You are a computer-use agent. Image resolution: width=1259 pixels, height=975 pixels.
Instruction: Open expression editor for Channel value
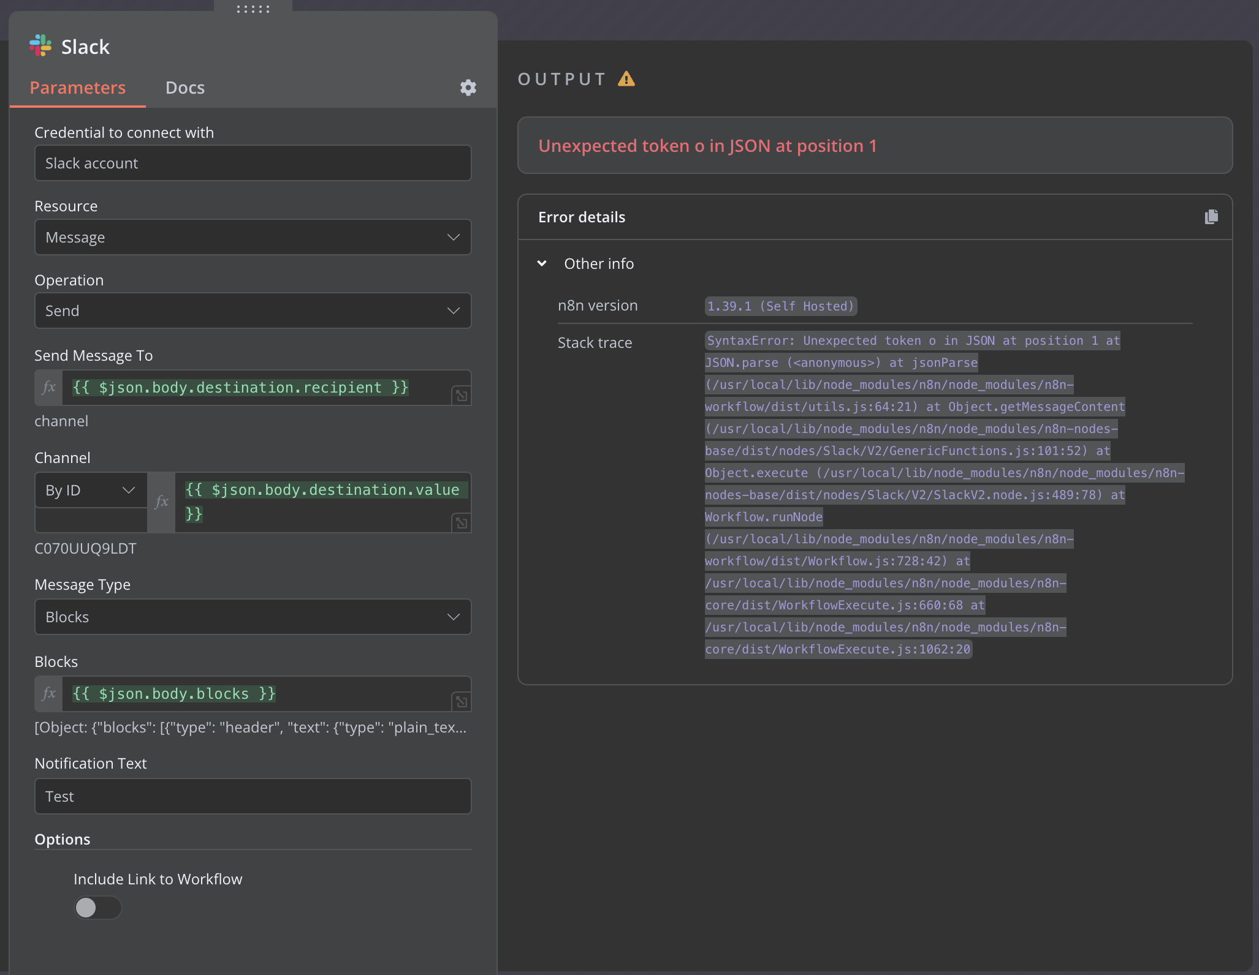click(461, 523)
